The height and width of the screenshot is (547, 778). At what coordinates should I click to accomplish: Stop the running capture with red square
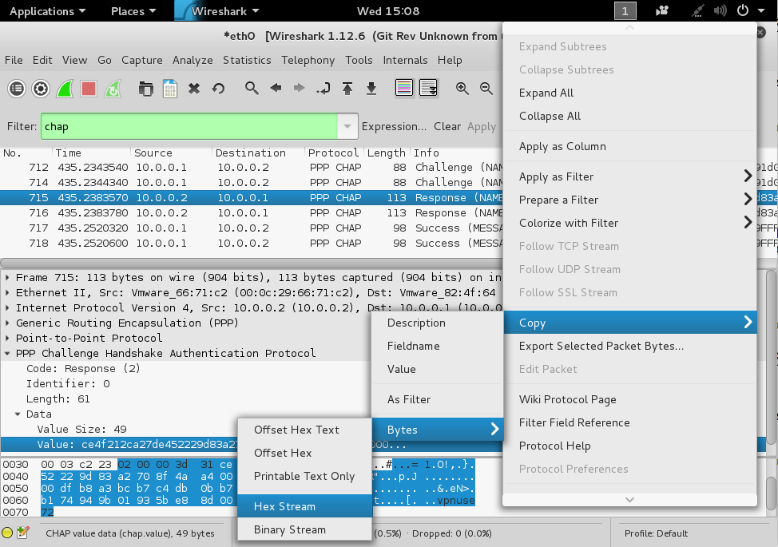click(x=89, y=89)
